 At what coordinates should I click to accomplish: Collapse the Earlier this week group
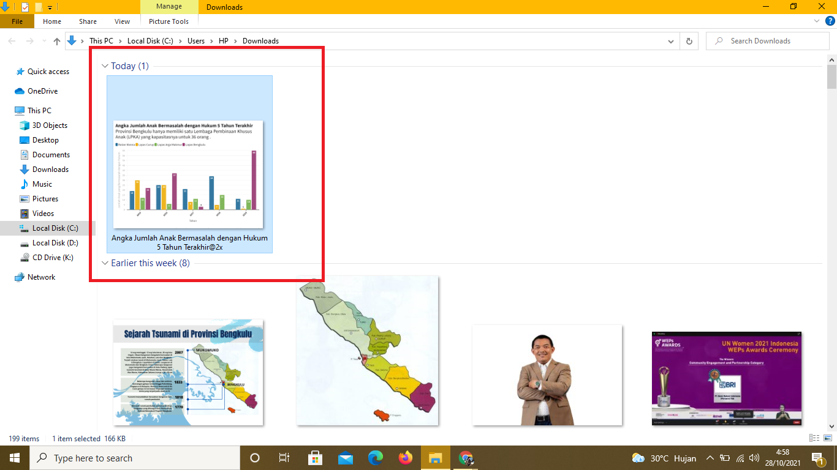click(105, 263)
